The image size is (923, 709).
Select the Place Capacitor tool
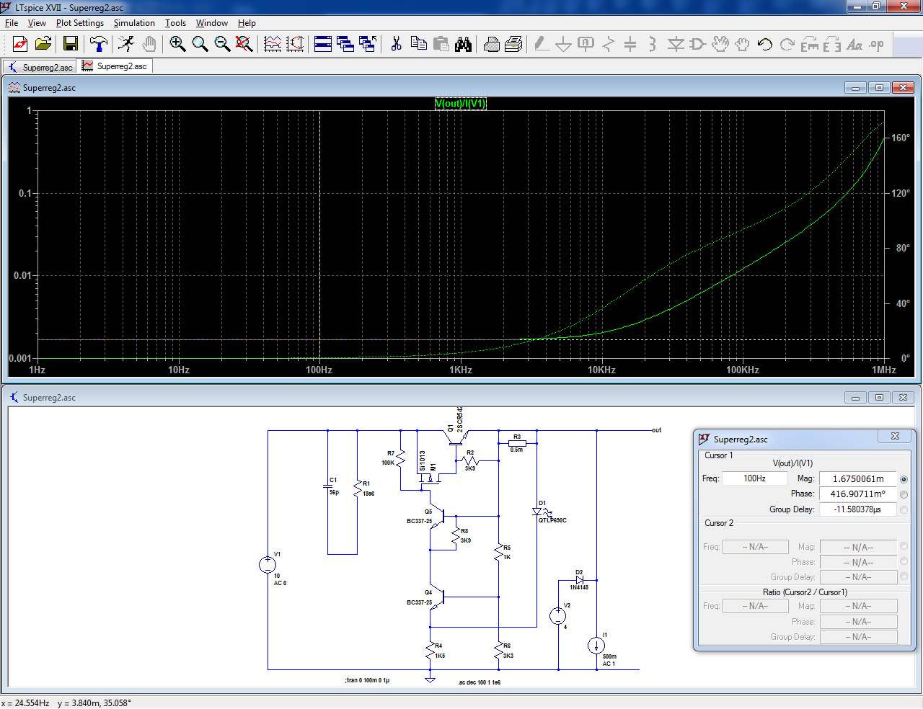click(630, 45)
